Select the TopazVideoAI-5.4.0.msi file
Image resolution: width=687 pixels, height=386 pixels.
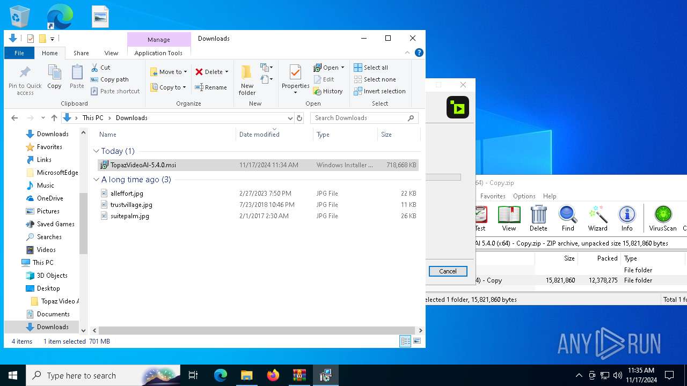click(258, 165)
